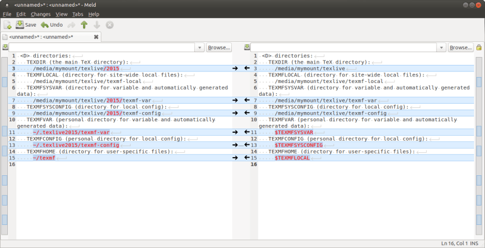485x248 pixels.
Task: Click left pane line 1 '<D> directories:'
Action: coord(46,56)
